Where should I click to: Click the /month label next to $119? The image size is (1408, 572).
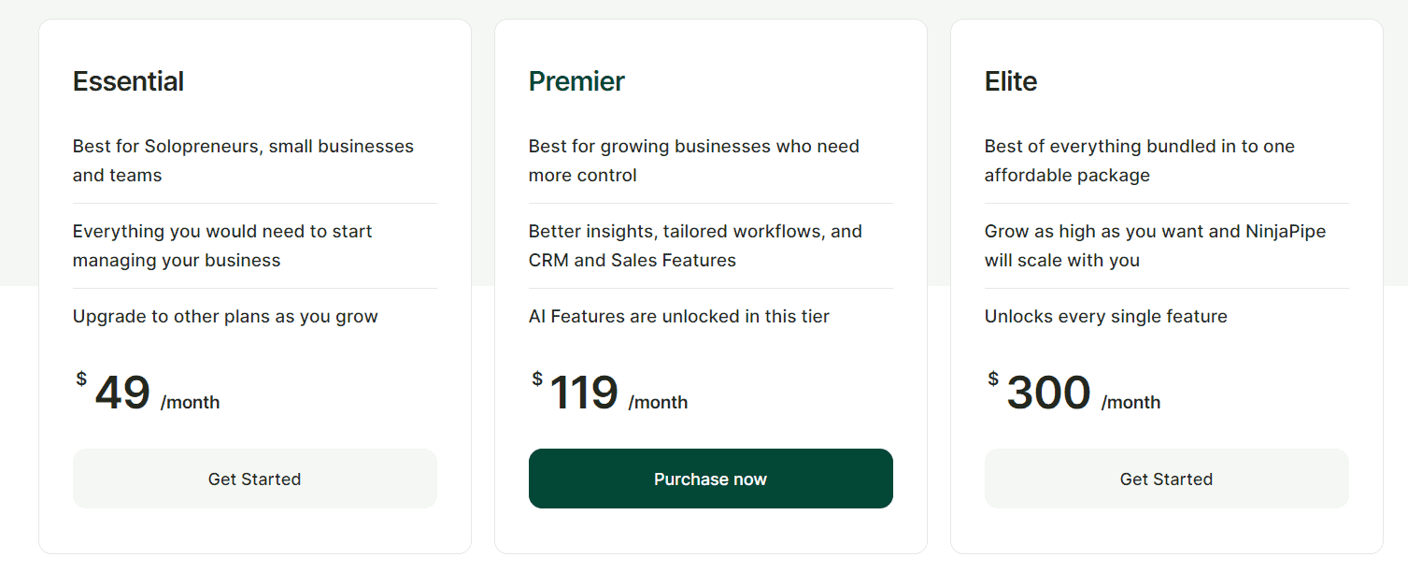pyautogui.click(x=657, y=402)
